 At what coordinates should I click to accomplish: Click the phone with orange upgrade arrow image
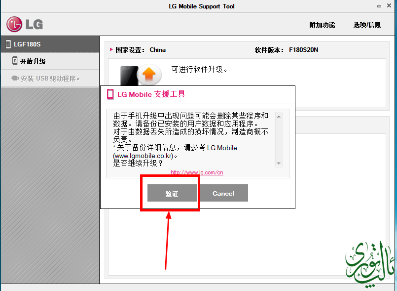coord(141,75)
